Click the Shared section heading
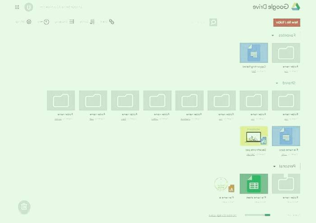 pos(289,83)
